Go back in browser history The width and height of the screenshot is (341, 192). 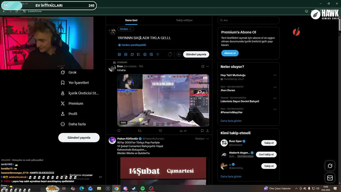coord(4,11)
